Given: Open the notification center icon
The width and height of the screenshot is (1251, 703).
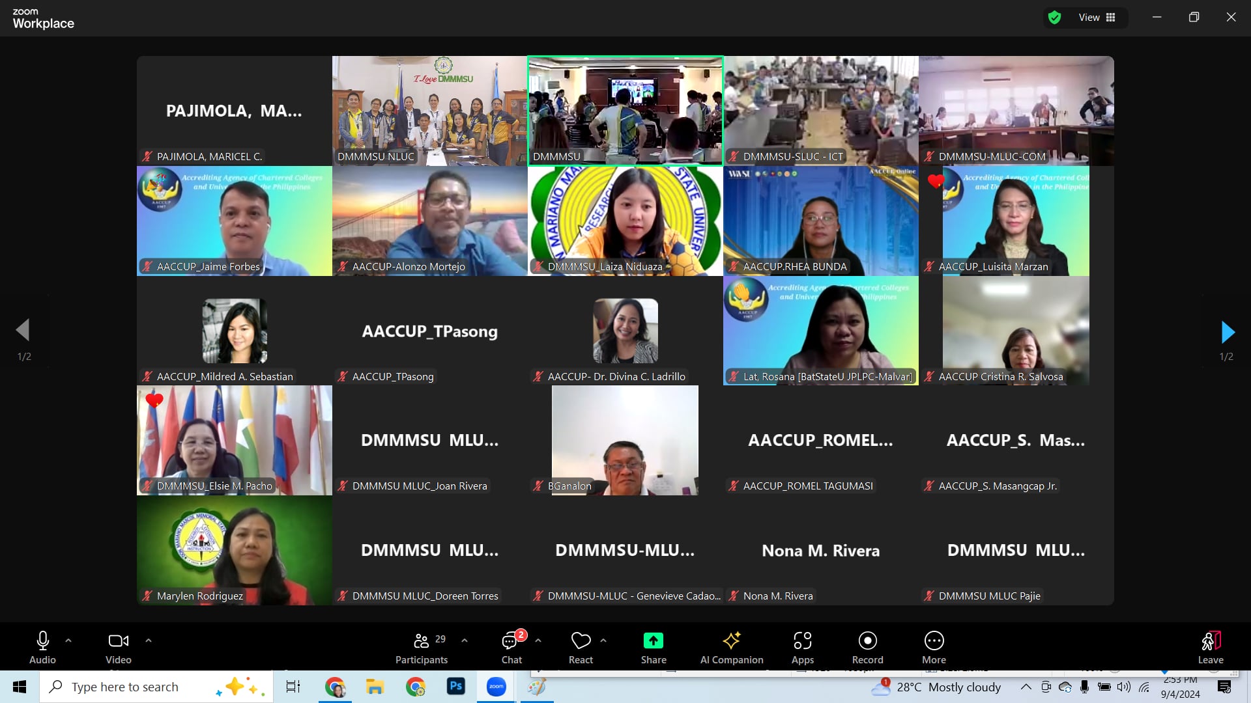Looking at the screenshot, I should pos(1224,687).
